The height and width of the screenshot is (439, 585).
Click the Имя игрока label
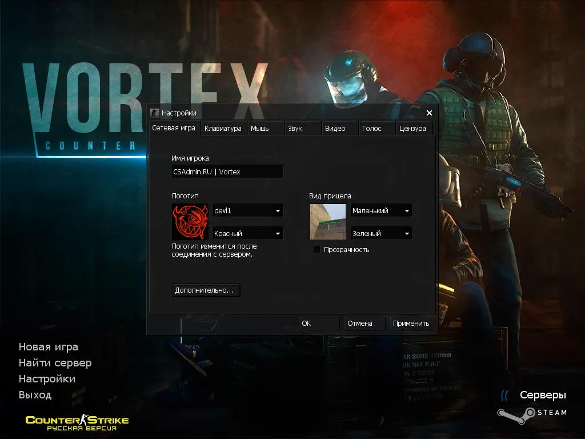[x=190, y=158]
